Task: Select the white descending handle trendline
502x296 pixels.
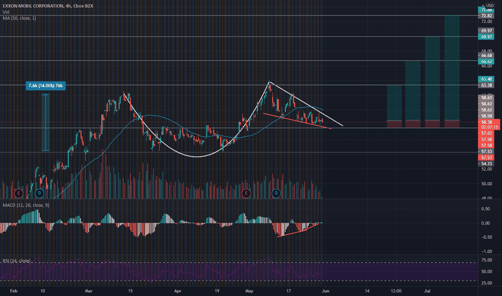Action: tap(306, 103)
